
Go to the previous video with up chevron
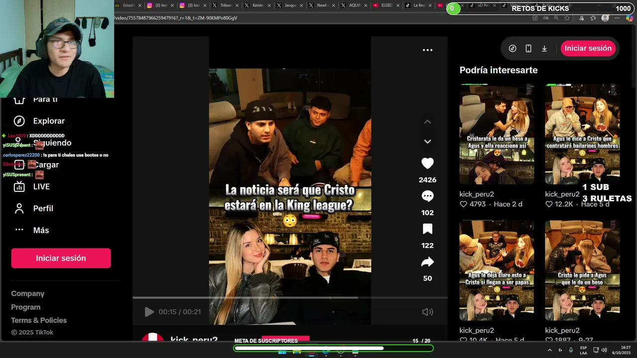(x=427, y=122)
